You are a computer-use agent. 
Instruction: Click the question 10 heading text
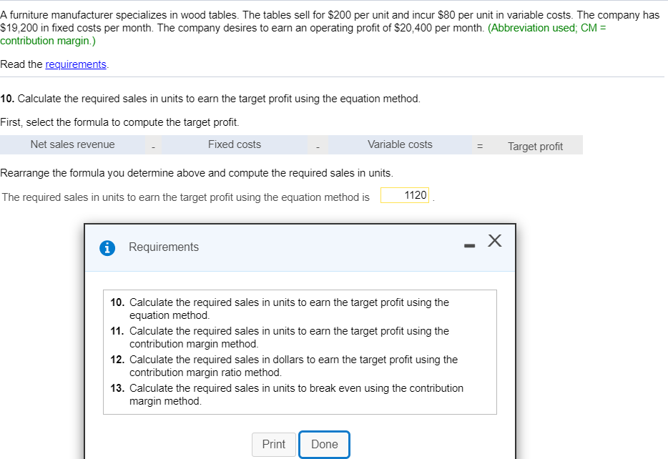click(210, 99)
